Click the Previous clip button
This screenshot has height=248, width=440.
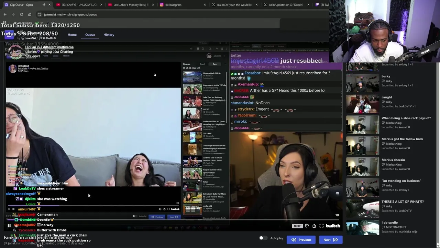(301, 240)
